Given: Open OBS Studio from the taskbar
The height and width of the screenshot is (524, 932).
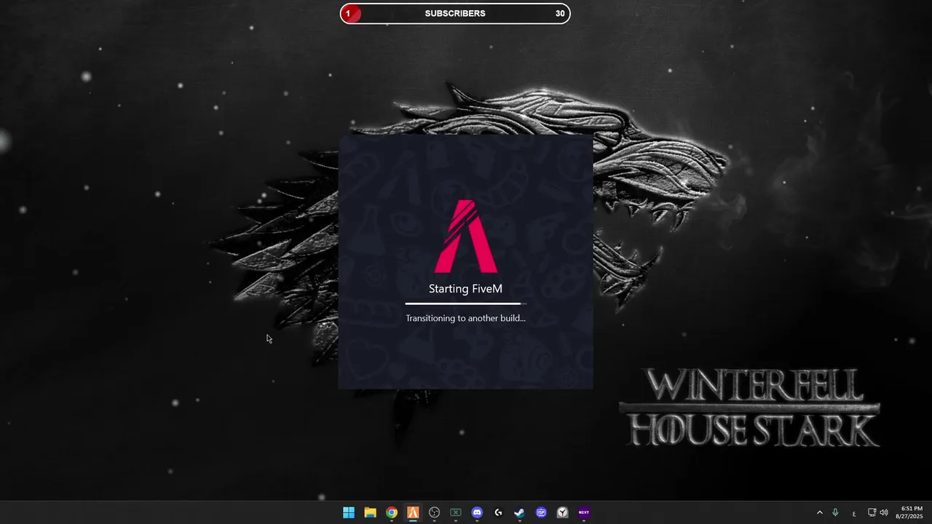Looking at the screenshot, I should tap(435, 512).
